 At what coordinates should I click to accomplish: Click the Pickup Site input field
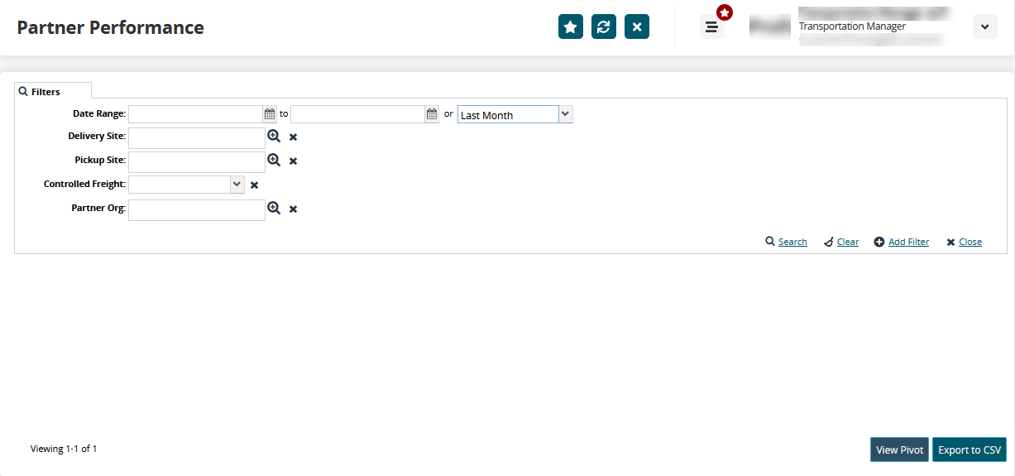coord(197,161)
